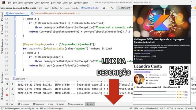
Task: Open the Dependencies tool window
Action: pyautogui.click(x=75, y=104)
